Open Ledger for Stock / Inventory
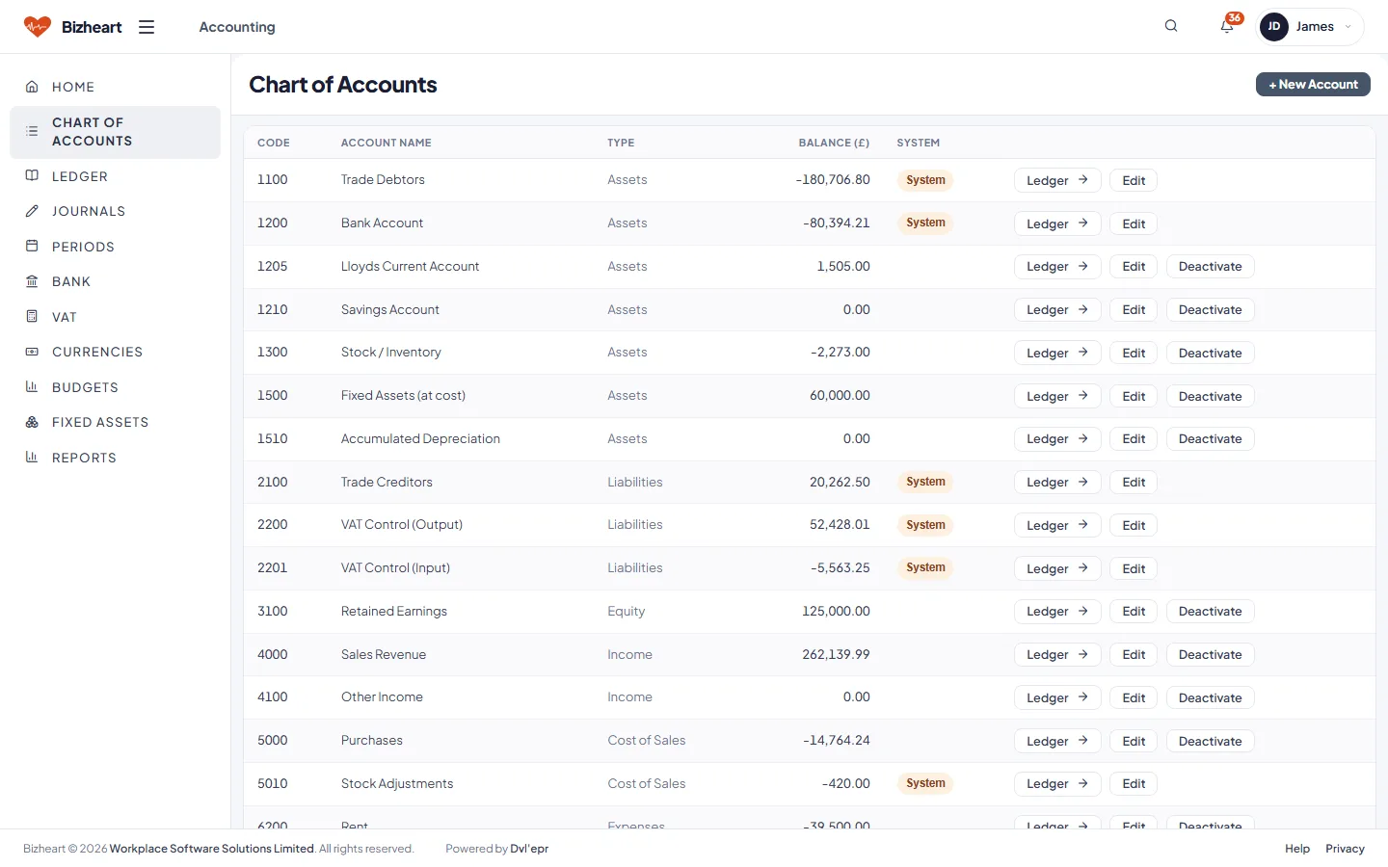This screenshot has height=867, width=1388. tap(1057, 353)
